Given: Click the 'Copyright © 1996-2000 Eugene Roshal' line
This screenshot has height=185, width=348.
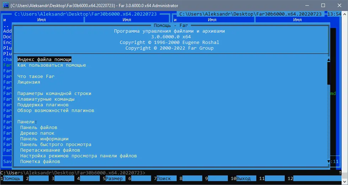Looking at the screenshot, I should click(x=169, y=42).
